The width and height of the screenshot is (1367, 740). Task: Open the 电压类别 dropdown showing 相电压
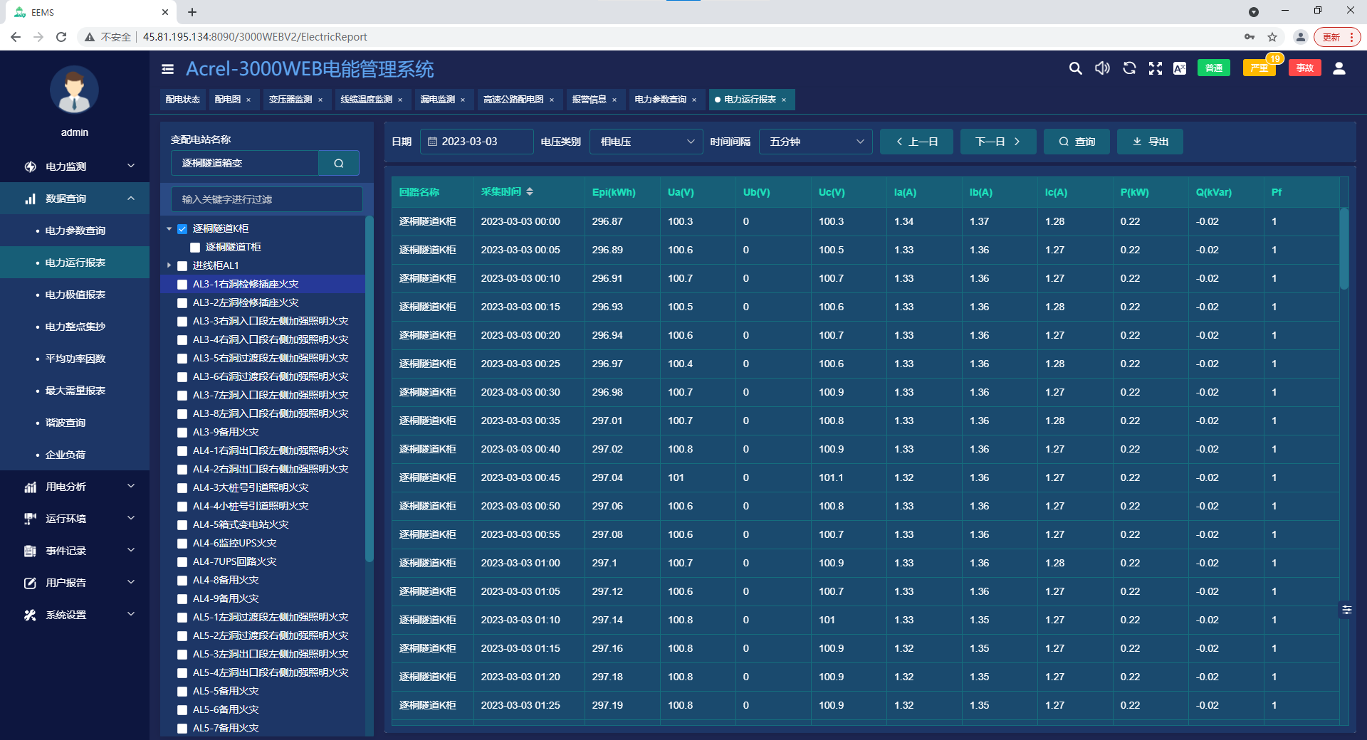click(x=646, y=142)
